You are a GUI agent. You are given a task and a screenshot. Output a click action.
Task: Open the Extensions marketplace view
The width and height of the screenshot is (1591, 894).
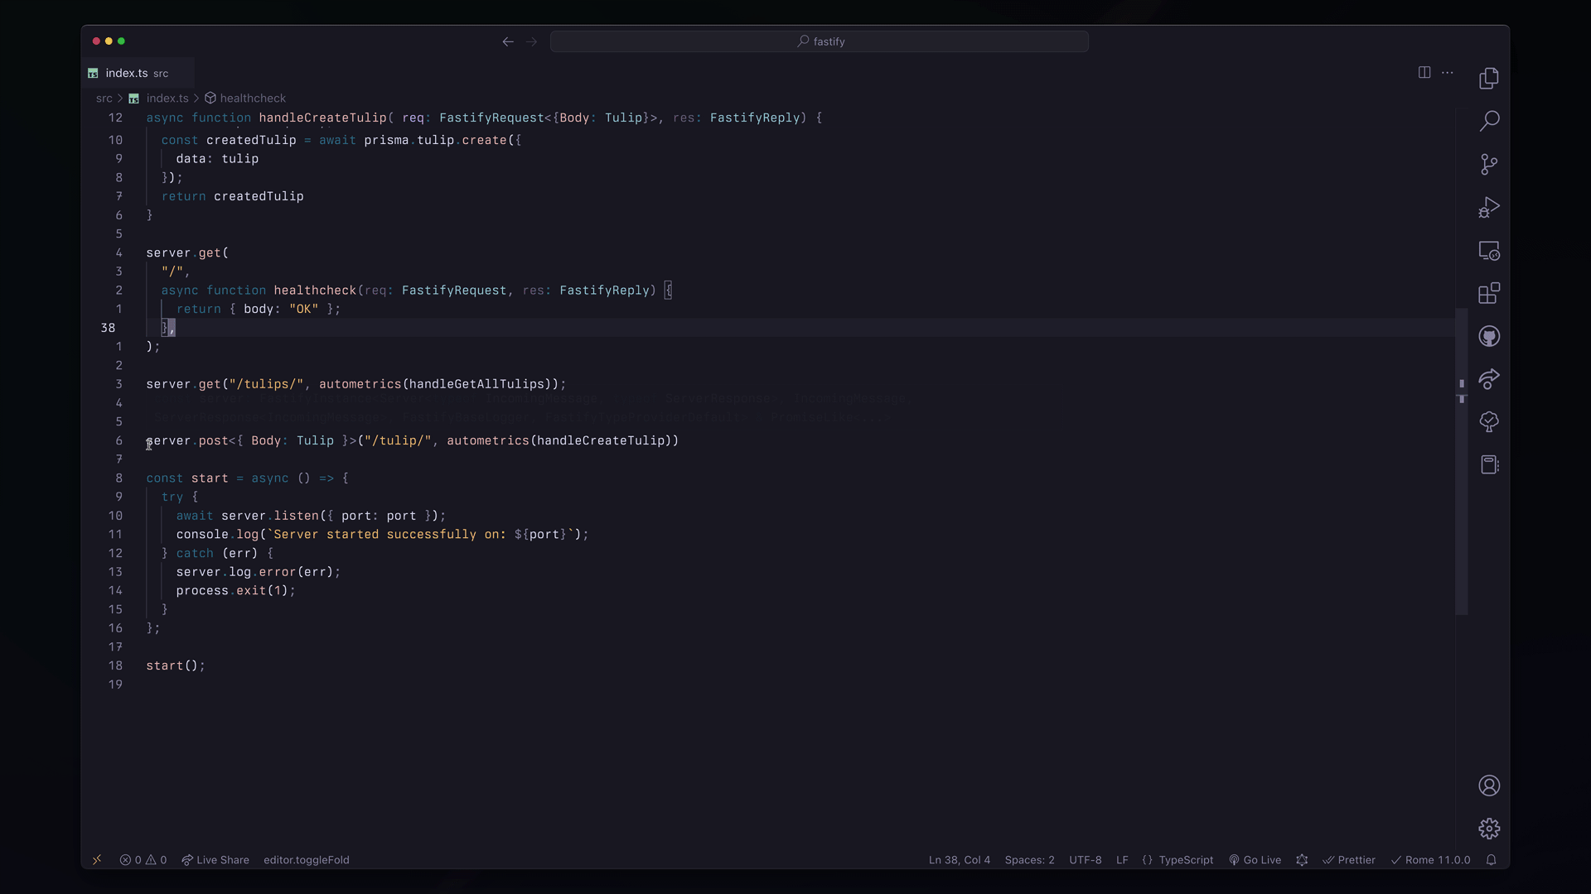point(1489,293)
